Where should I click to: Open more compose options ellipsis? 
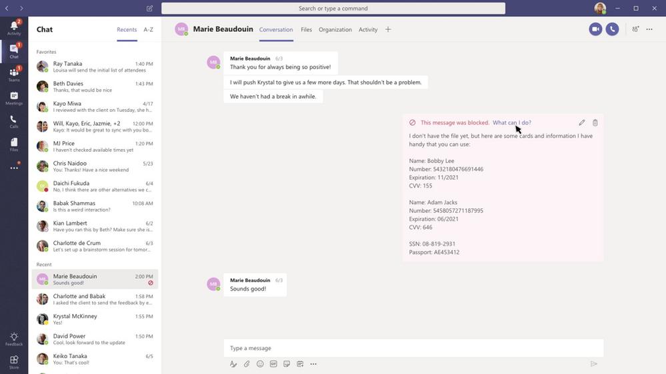pos(313,364)
